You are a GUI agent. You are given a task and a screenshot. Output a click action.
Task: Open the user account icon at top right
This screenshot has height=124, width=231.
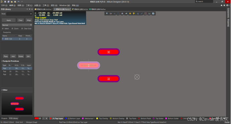tap(227, 5)
